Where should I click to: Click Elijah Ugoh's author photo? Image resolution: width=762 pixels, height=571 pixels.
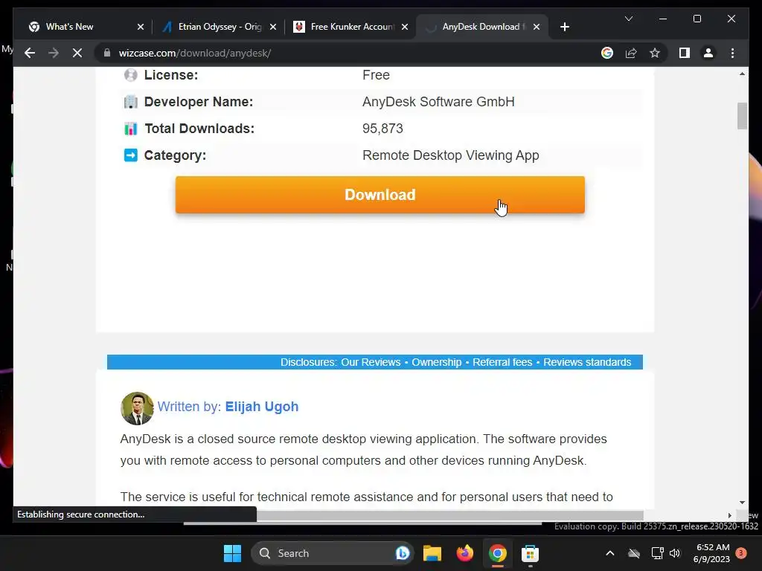pyautogui.click(x=137, y=408)
